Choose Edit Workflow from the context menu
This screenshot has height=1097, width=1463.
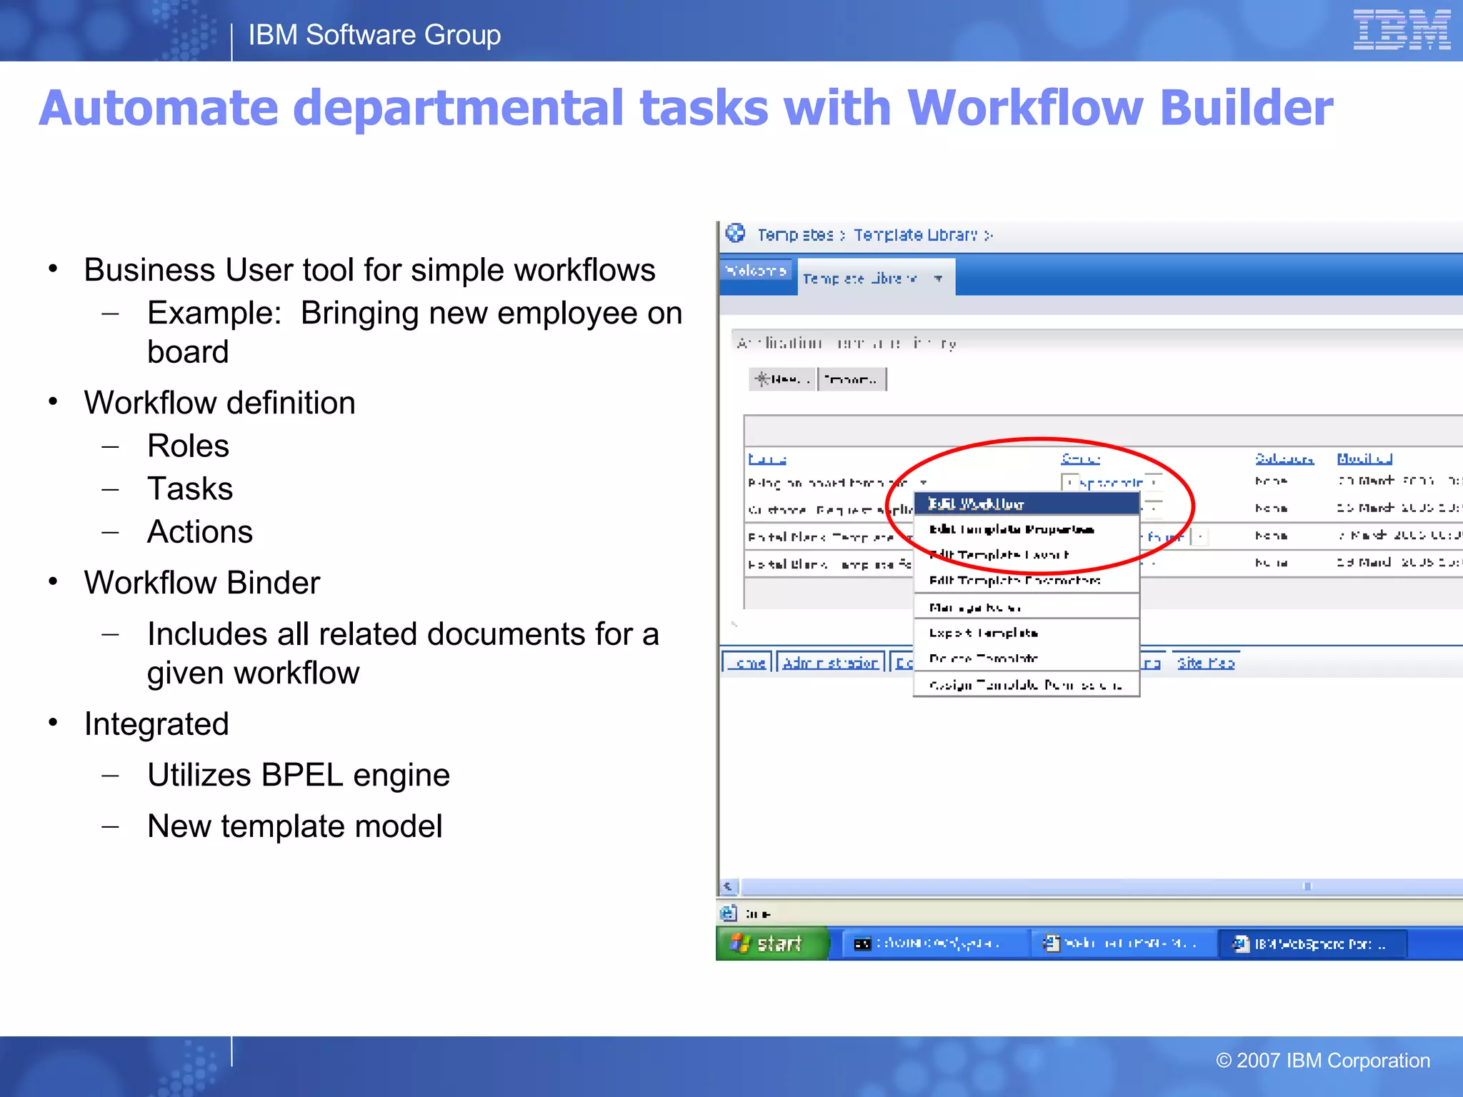tap(1027, 504)
